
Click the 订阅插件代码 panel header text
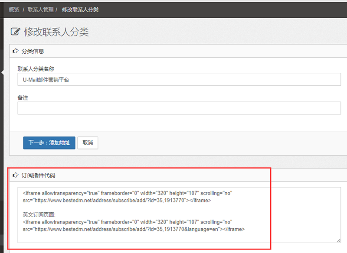(x=38, y=175)
